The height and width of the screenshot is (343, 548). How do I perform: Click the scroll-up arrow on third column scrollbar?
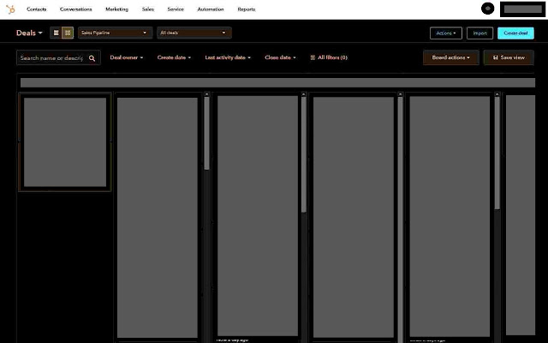click(x=401, y=94)
